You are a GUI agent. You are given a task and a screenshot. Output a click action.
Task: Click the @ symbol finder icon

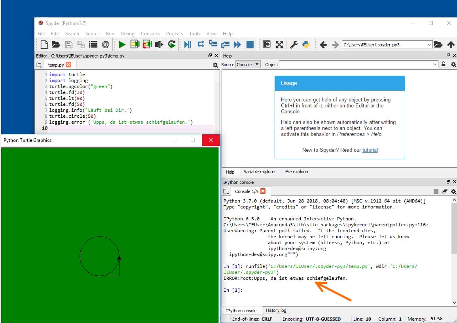click(106, 45)
